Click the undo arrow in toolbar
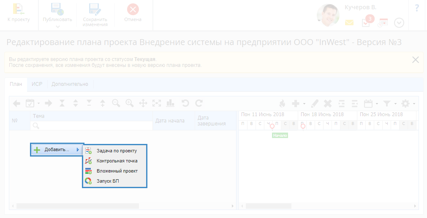 (185, 103)
